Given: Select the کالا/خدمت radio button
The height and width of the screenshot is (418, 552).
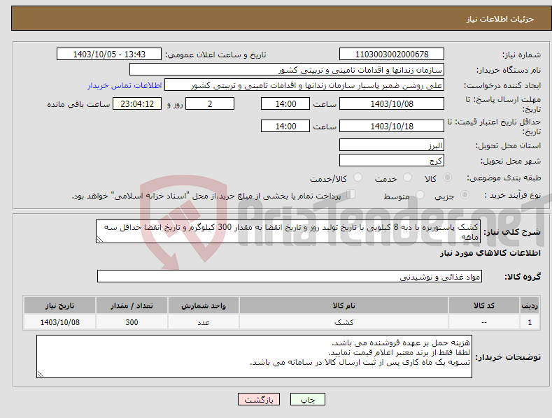Looking at the screenshot, I should 358,178.
